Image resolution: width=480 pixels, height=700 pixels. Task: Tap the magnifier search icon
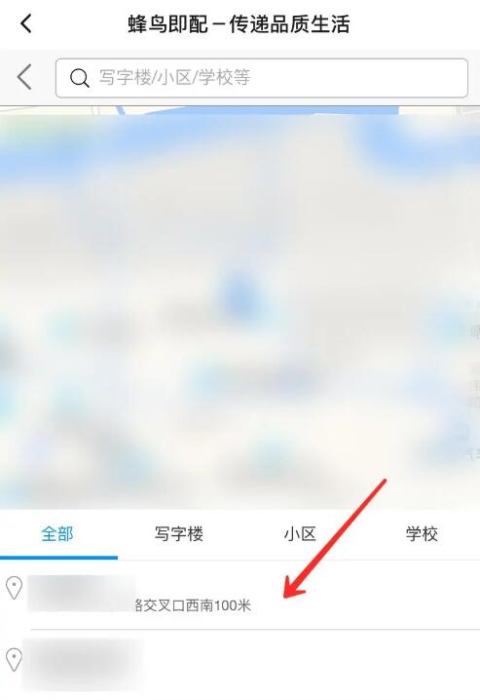pos(79,78)
